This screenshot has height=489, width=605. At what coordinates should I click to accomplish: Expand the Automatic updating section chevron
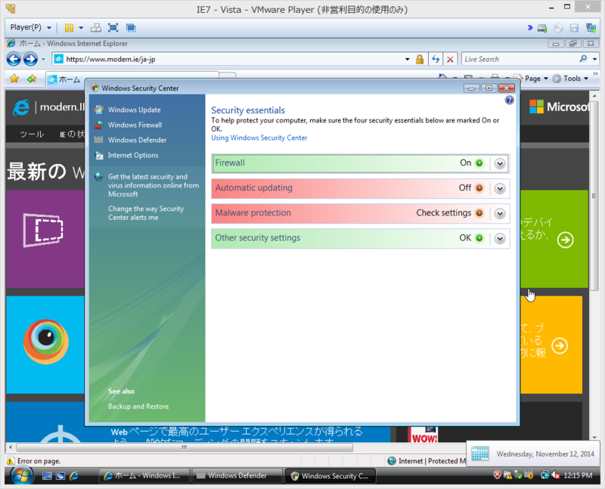[x=500, y=189]
